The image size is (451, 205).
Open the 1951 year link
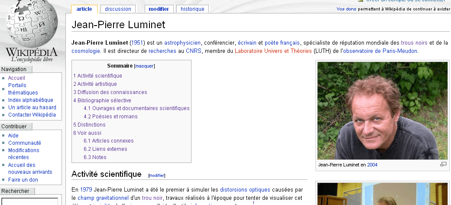point(137,43)
